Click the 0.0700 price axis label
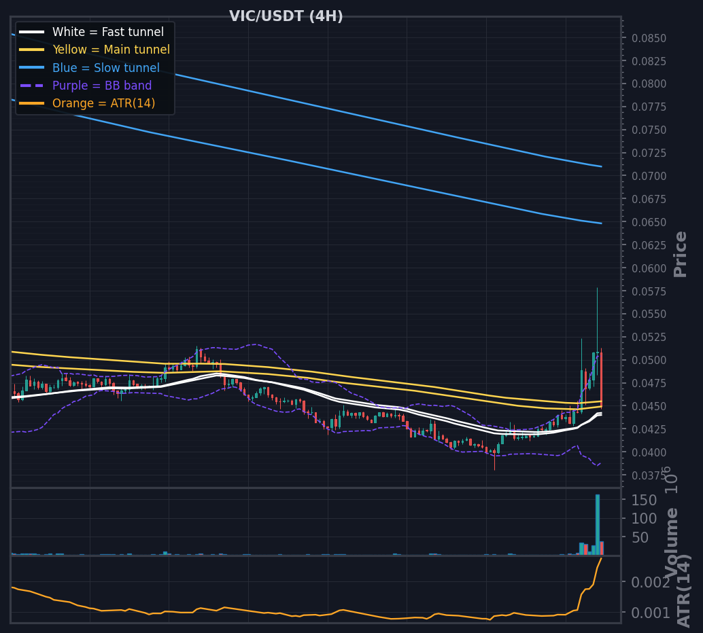 coord(649,176)
